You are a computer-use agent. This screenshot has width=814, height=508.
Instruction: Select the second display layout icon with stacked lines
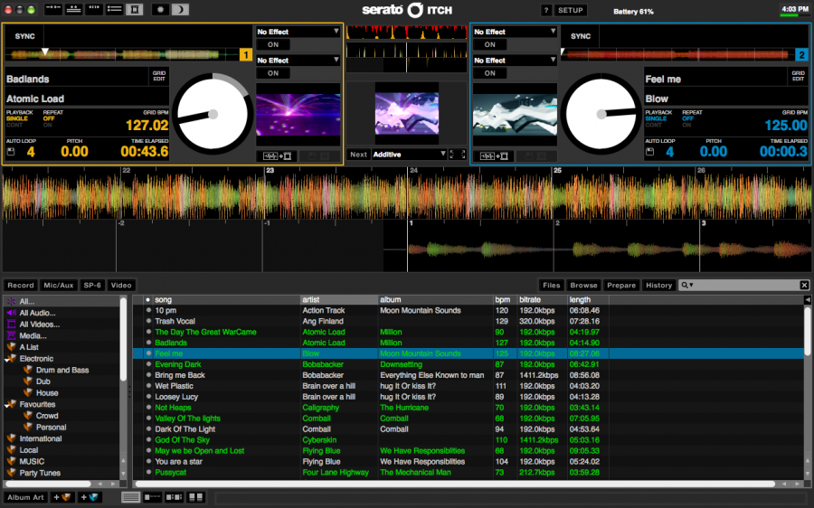coord(74,9)
